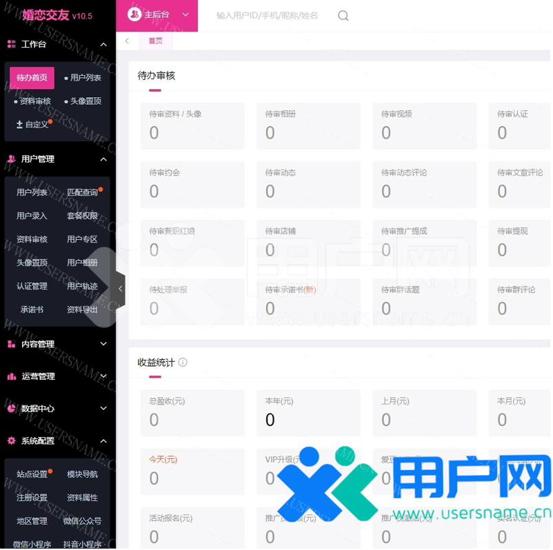The width and height of the screenshot is (553, 550).
Task: Switch to the 首页 tab
Action: coord(156,41)
